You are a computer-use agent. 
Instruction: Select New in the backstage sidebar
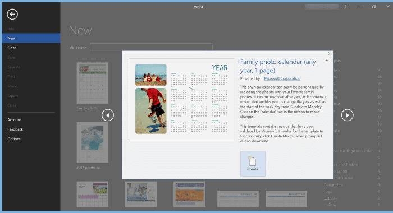click(x=31, y=38)
